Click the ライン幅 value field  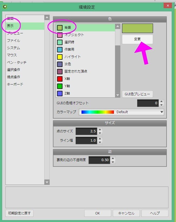coord(86,141)
